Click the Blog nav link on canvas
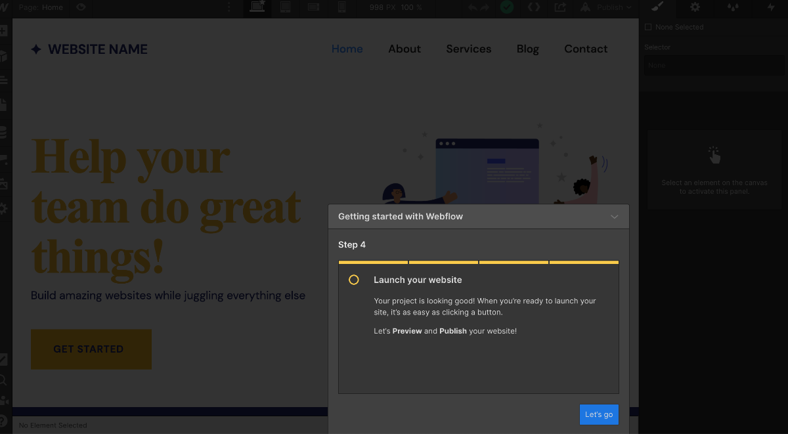This screenshot has height=434, width=788. tap(528, 49)
